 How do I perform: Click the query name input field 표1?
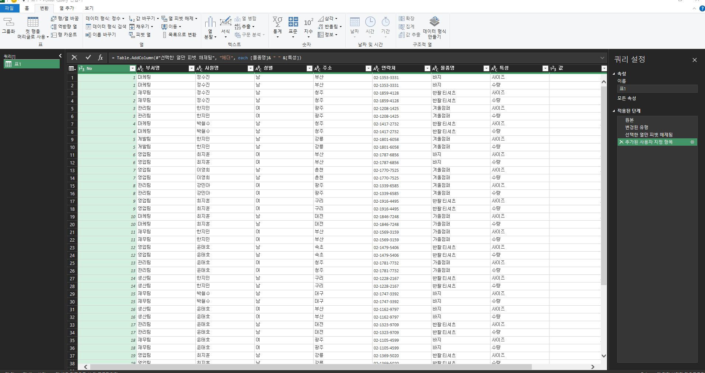coord(657,89)
